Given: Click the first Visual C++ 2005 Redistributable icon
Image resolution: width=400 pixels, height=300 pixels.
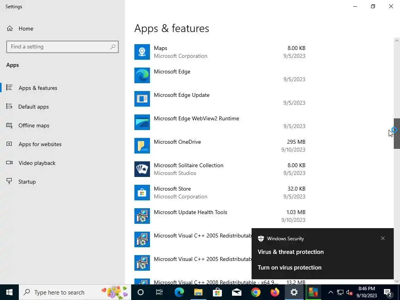Looking at the screenshot, I should 142,239.
